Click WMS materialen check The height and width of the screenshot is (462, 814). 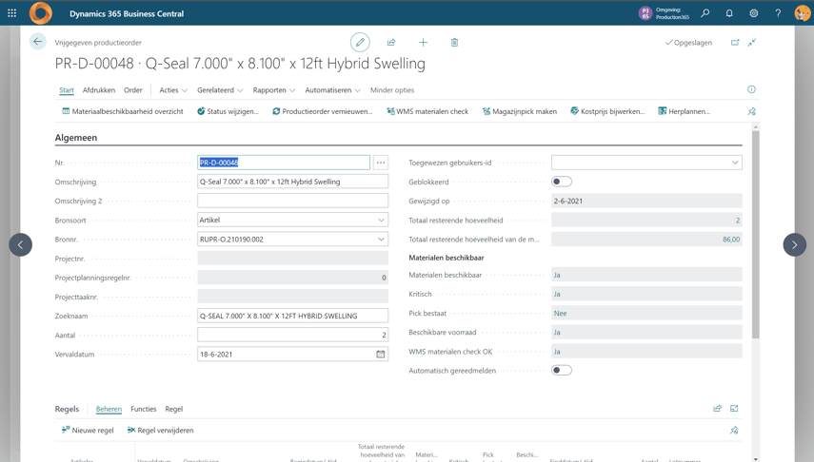point(427,111)
